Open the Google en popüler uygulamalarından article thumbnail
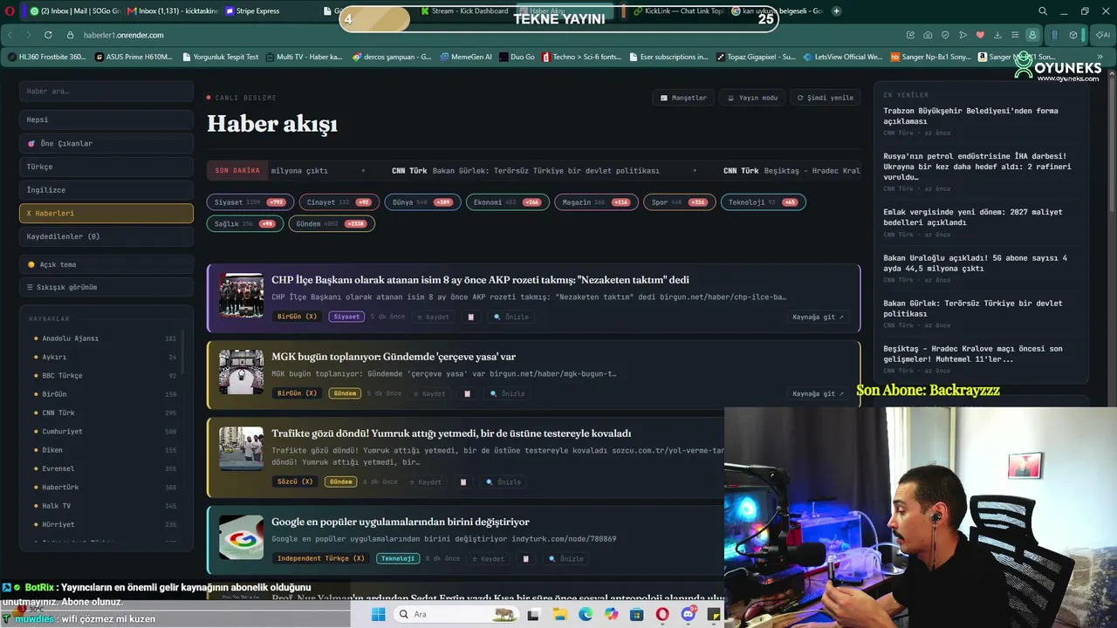 241,537
